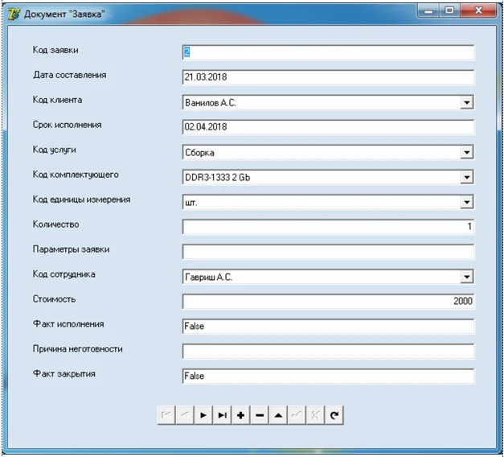Close the Документ "Заявка" window
504x457 pixels.
[478, 11]
